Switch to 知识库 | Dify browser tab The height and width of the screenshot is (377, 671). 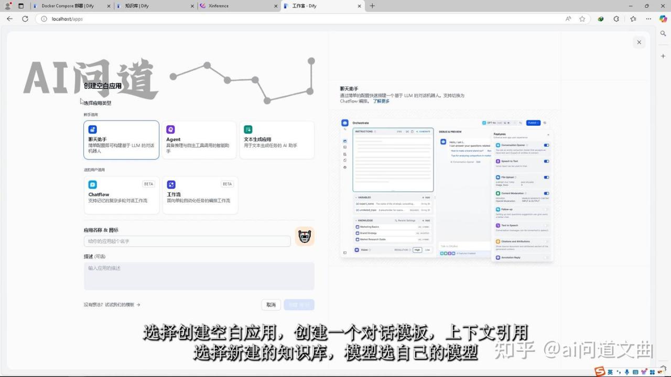[x=156, y=6]
